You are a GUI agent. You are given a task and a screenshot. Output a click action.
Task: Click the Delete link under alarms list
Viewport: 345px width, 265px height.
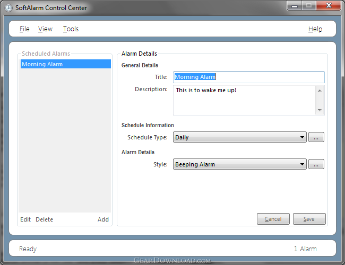click(x=44, y=219)
